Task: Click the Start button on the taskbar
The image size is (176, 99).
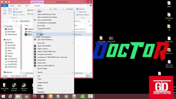Action: click(3, 97)
